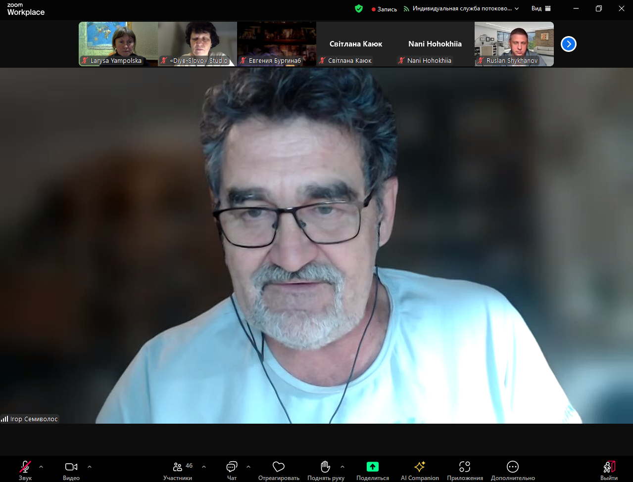Viewport: 633px width, 482px height.
Task: Open AI Companion sparkle icon
Action: point(420,470)
